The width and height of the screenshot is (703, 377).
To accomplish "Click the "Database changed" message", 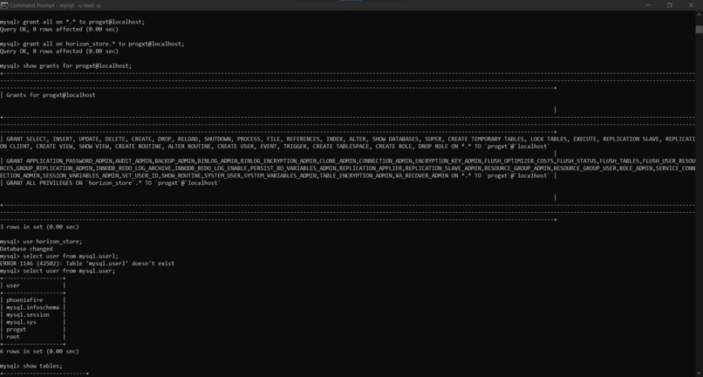I will tap(26, 249).
